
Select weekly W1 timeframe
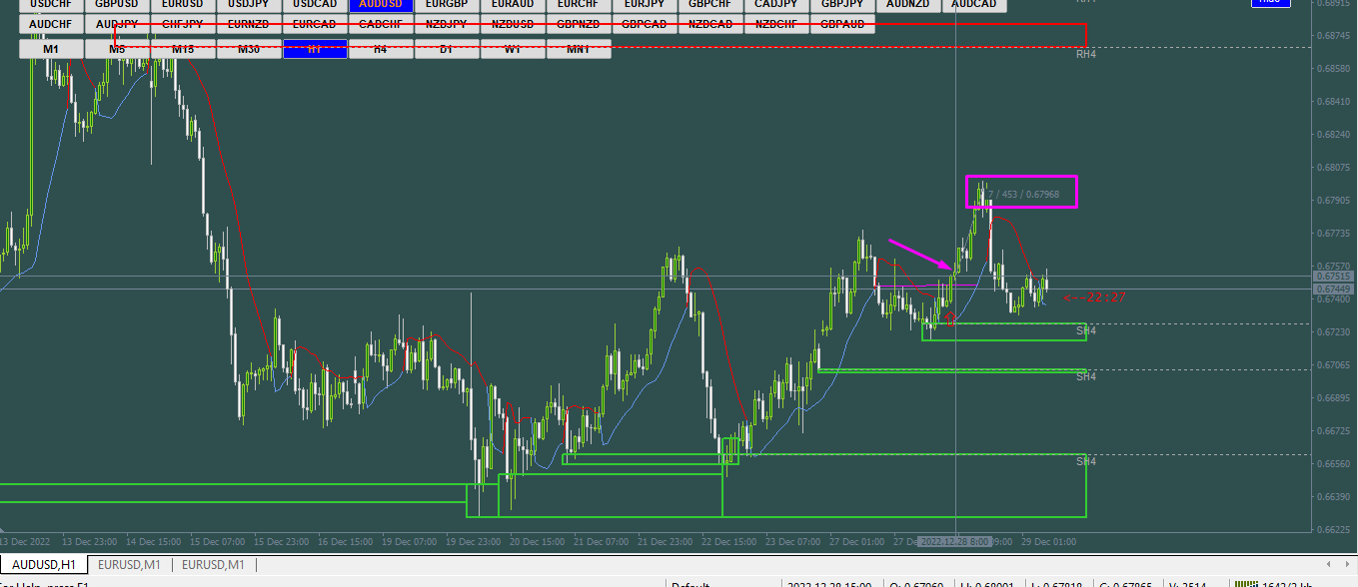point(513,49)
